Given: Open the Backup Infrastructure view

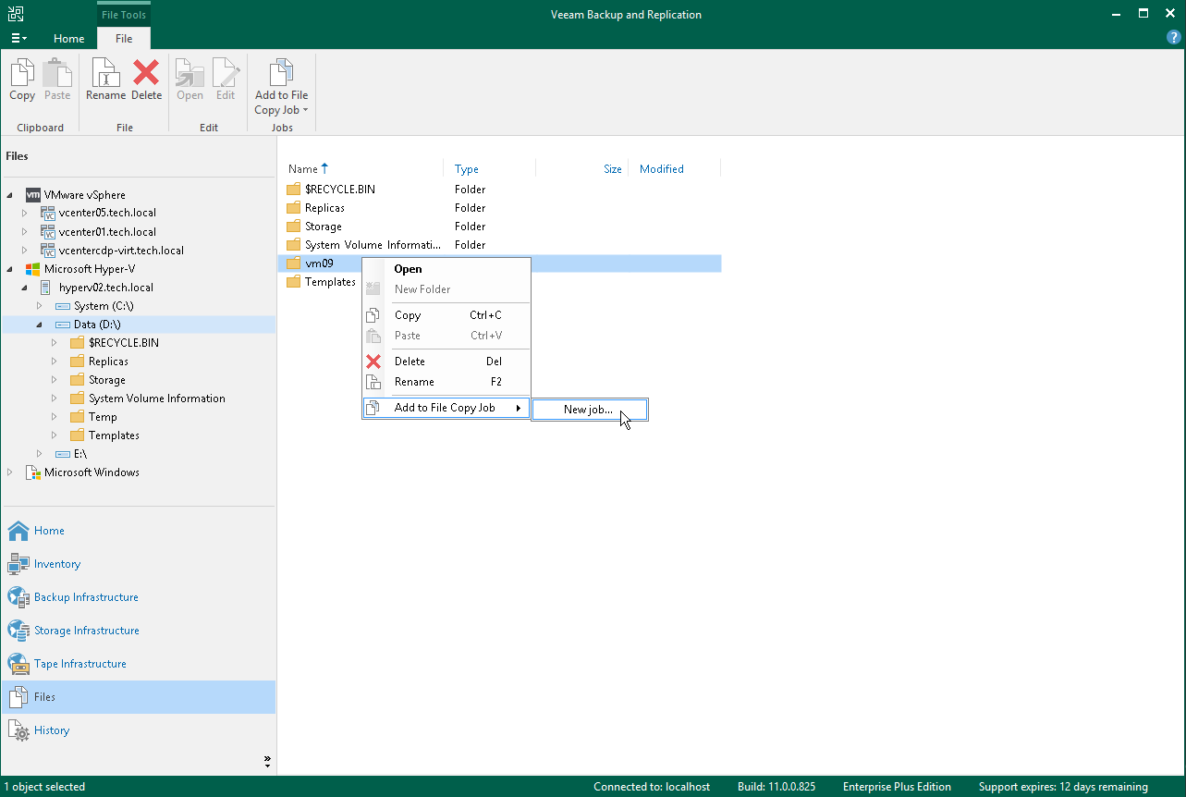Looking at the screenshot, I should point(86,597).
